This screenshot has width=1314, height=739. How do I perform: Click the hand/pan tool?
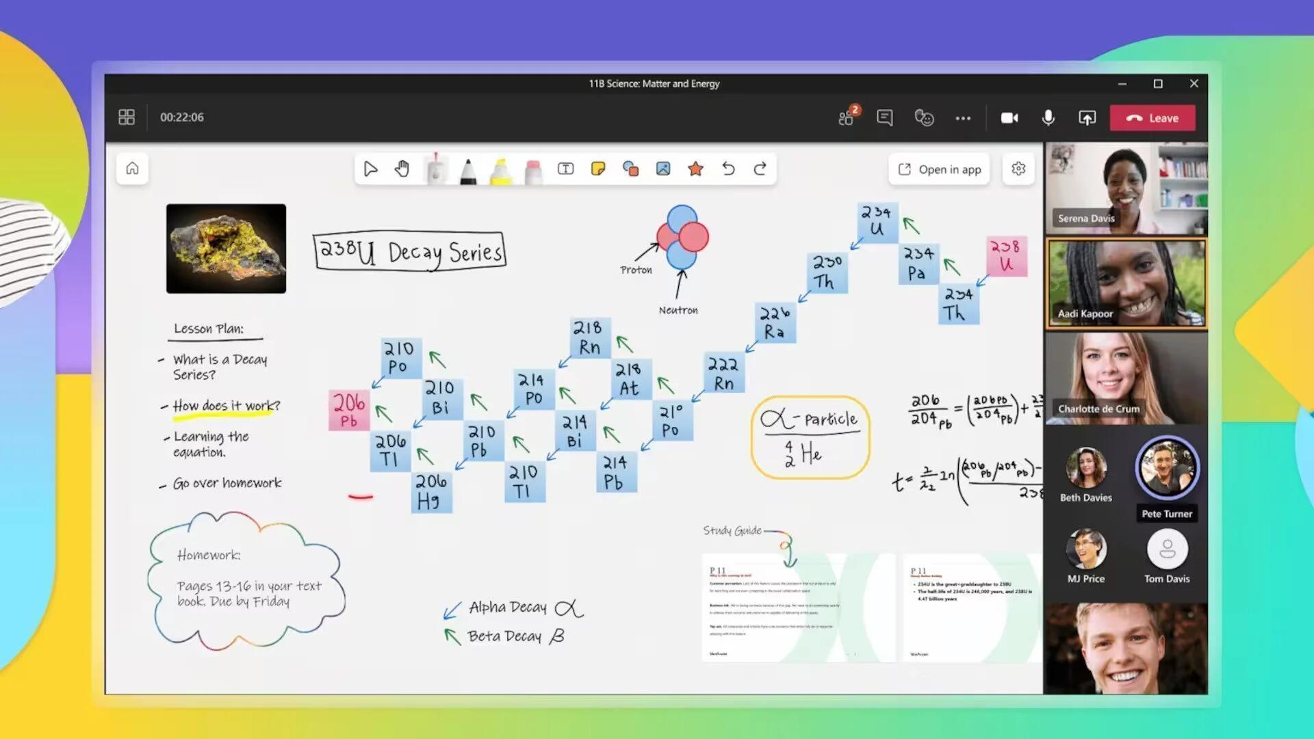(x=402, y=168)
